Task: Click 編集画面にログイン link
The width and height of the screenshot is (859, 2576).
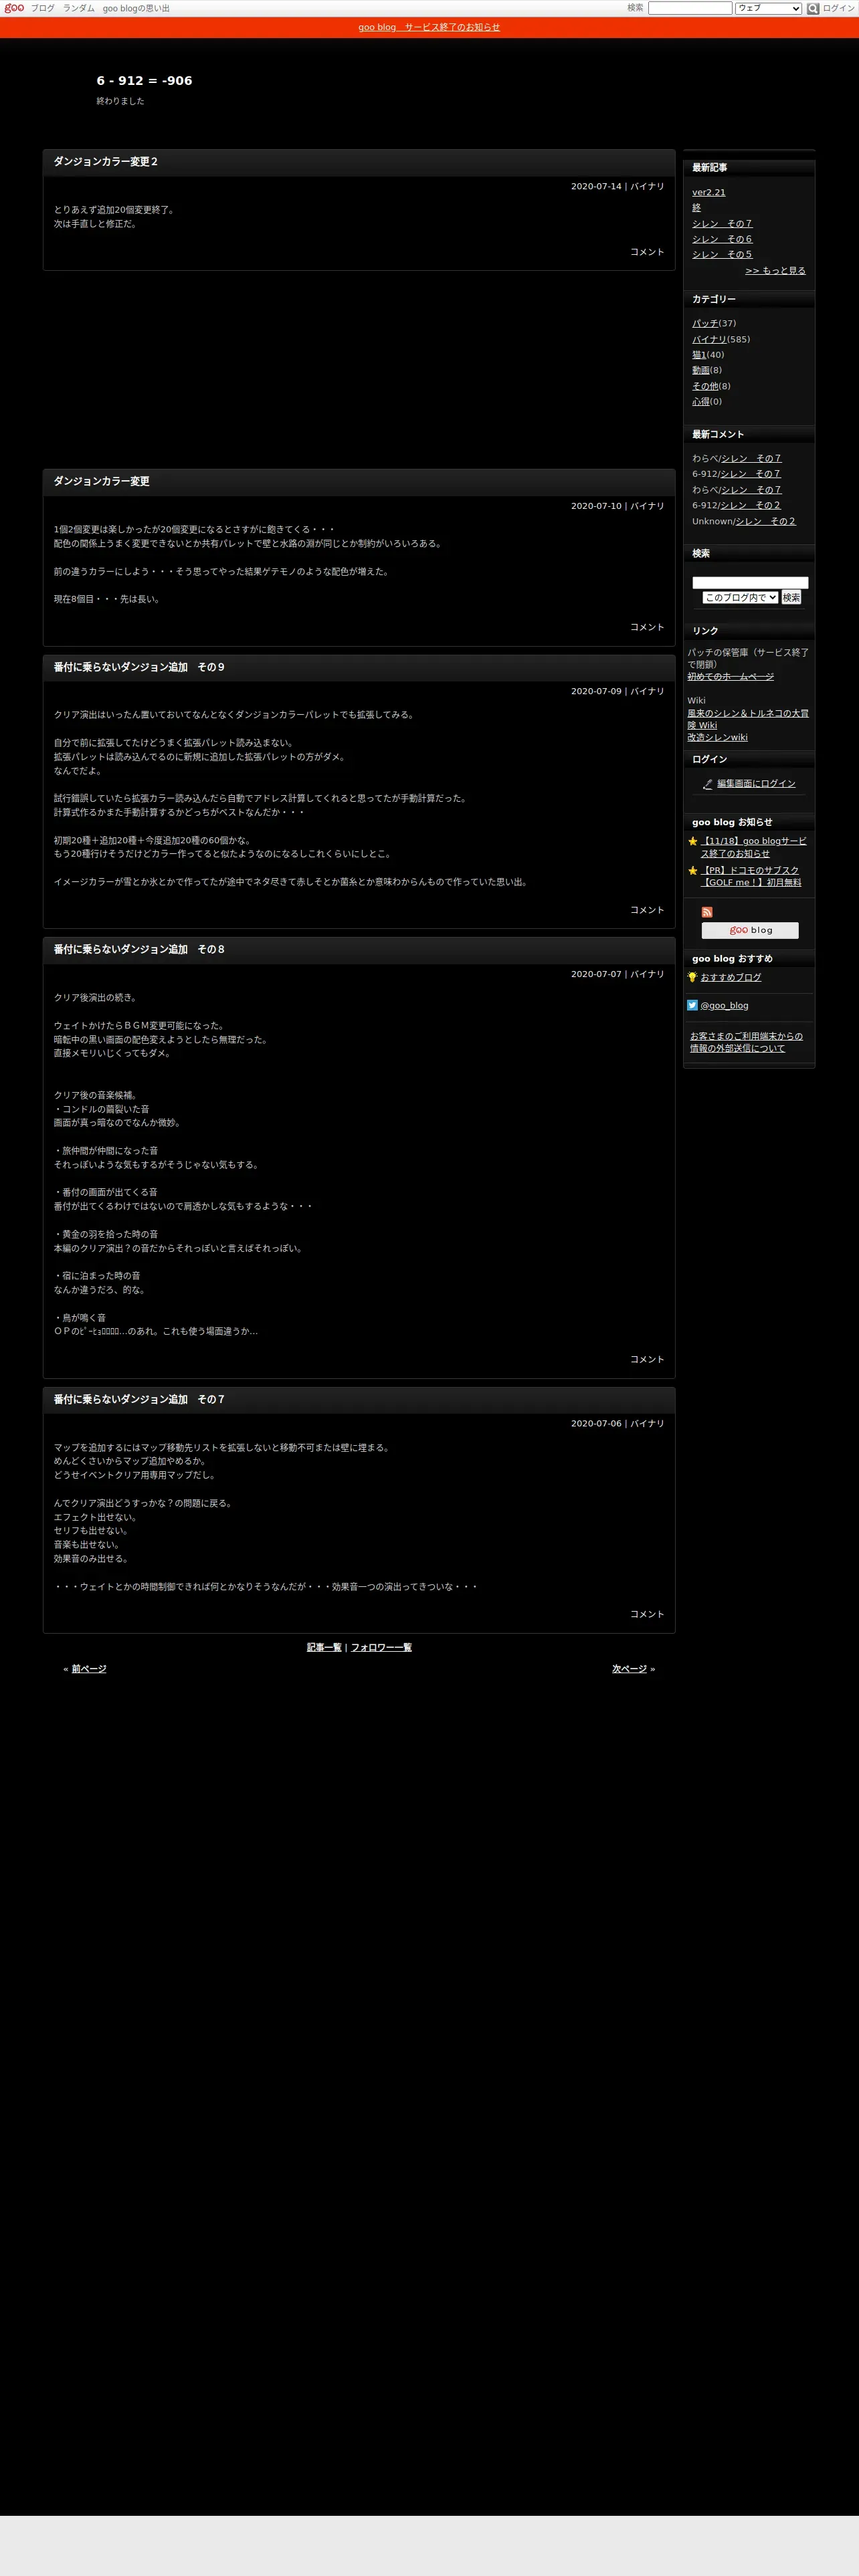Action: coord(756,784)
